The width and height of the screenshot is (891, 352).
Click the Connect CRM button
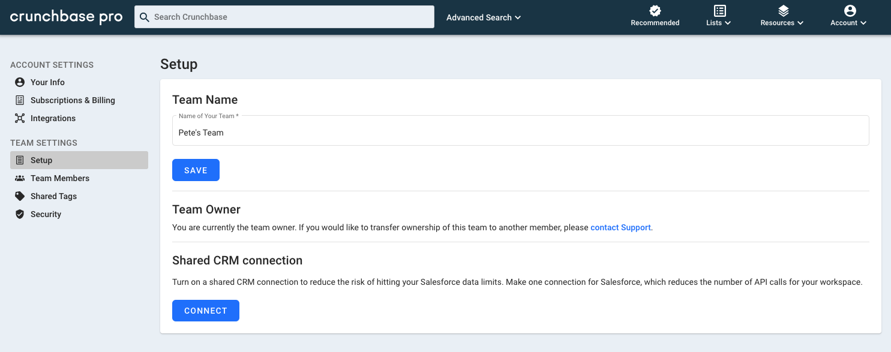click(206, 311)
